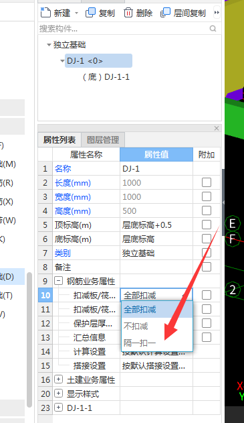Click axis label 2 in the viewport
This screenshot has width=244, height=423.
(x=233, y=290)
